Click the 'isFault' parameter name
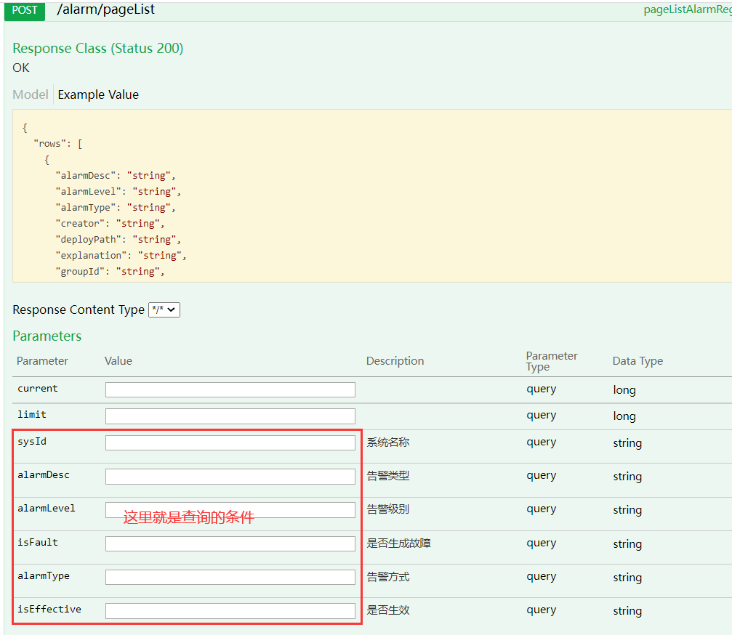Screen dimensions: 732x635 [38, 543]
